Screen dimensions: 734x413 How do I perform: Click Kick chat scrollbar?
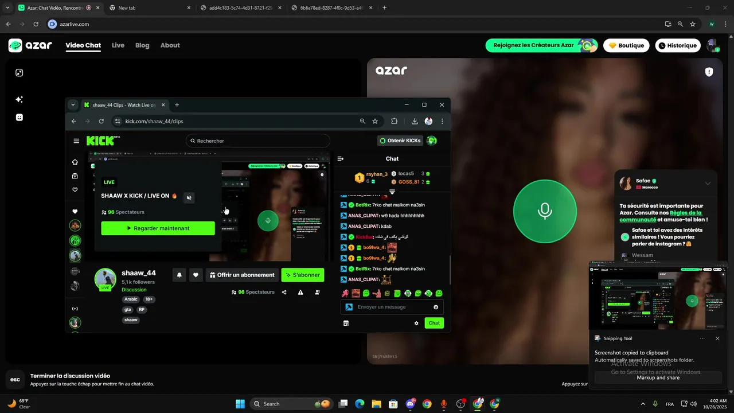coord(450,270)
